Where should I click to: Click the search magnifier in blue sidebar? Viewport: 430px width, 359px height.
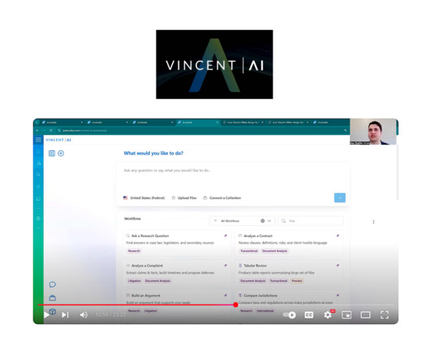pos(38,175)
